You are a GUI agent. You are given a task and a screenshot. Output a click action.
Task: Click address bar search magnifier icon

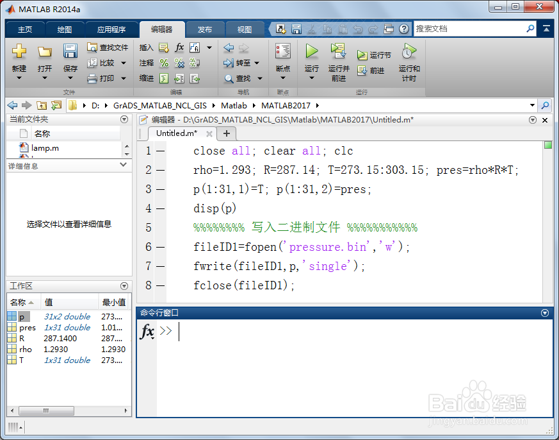[x=545, y=105]
